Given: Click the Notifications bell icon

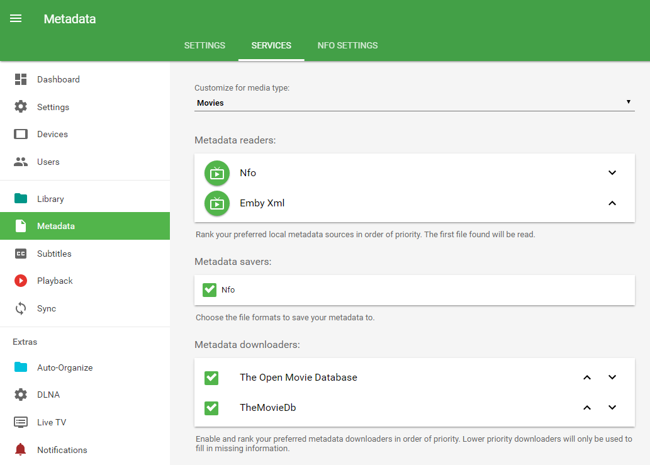Looking at the screenshot, I should (x=21, y=449).
